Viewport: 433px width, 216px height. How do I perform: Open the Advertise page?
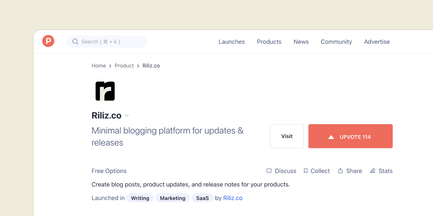pos(377,42)
